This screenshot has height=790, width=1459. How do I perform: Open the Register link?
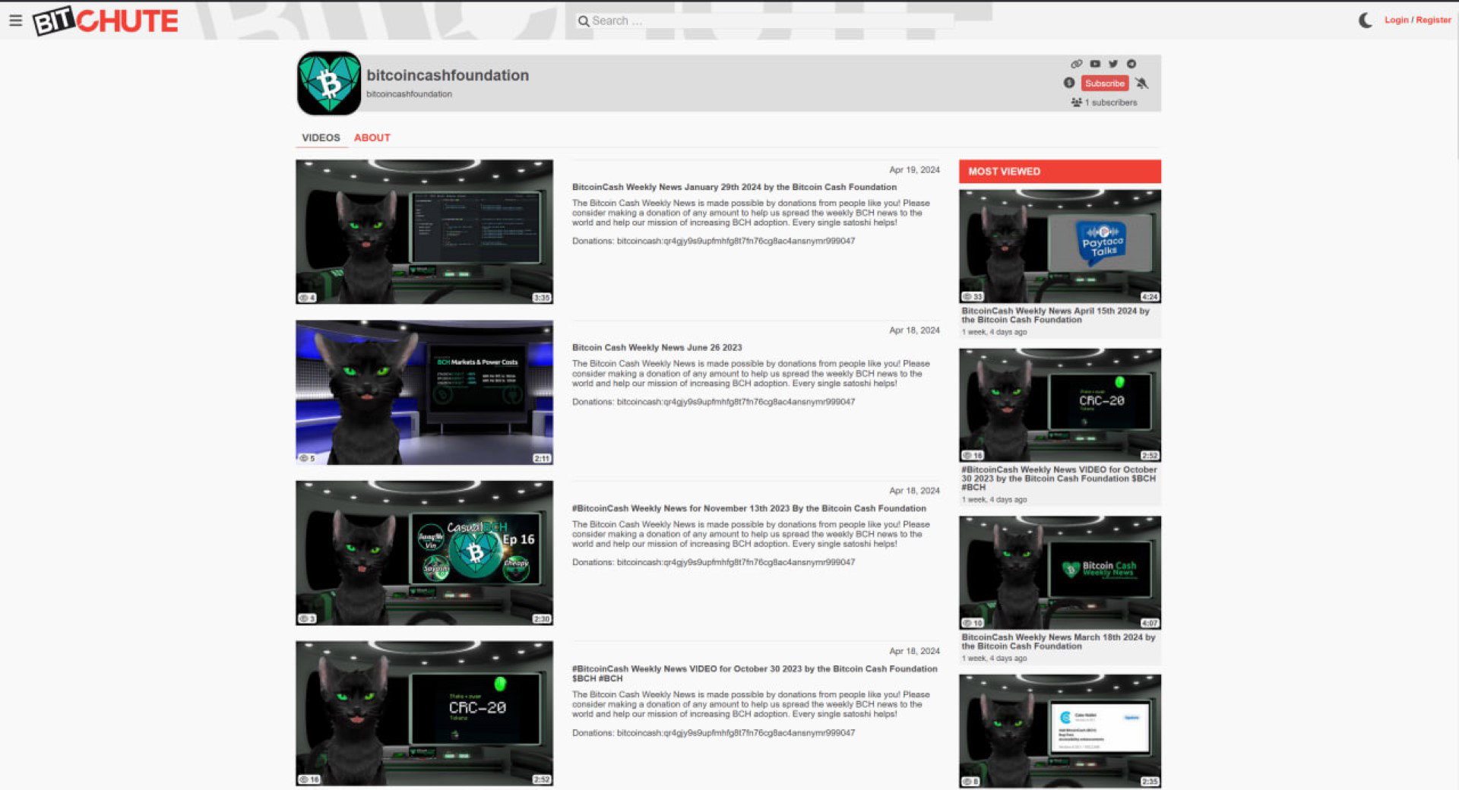1434,20
